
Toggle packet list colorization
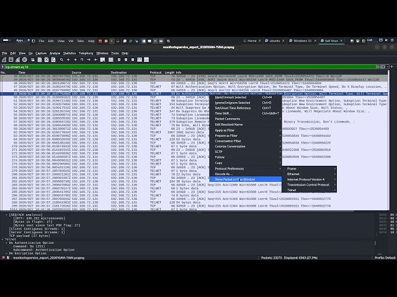click(110, 60)
